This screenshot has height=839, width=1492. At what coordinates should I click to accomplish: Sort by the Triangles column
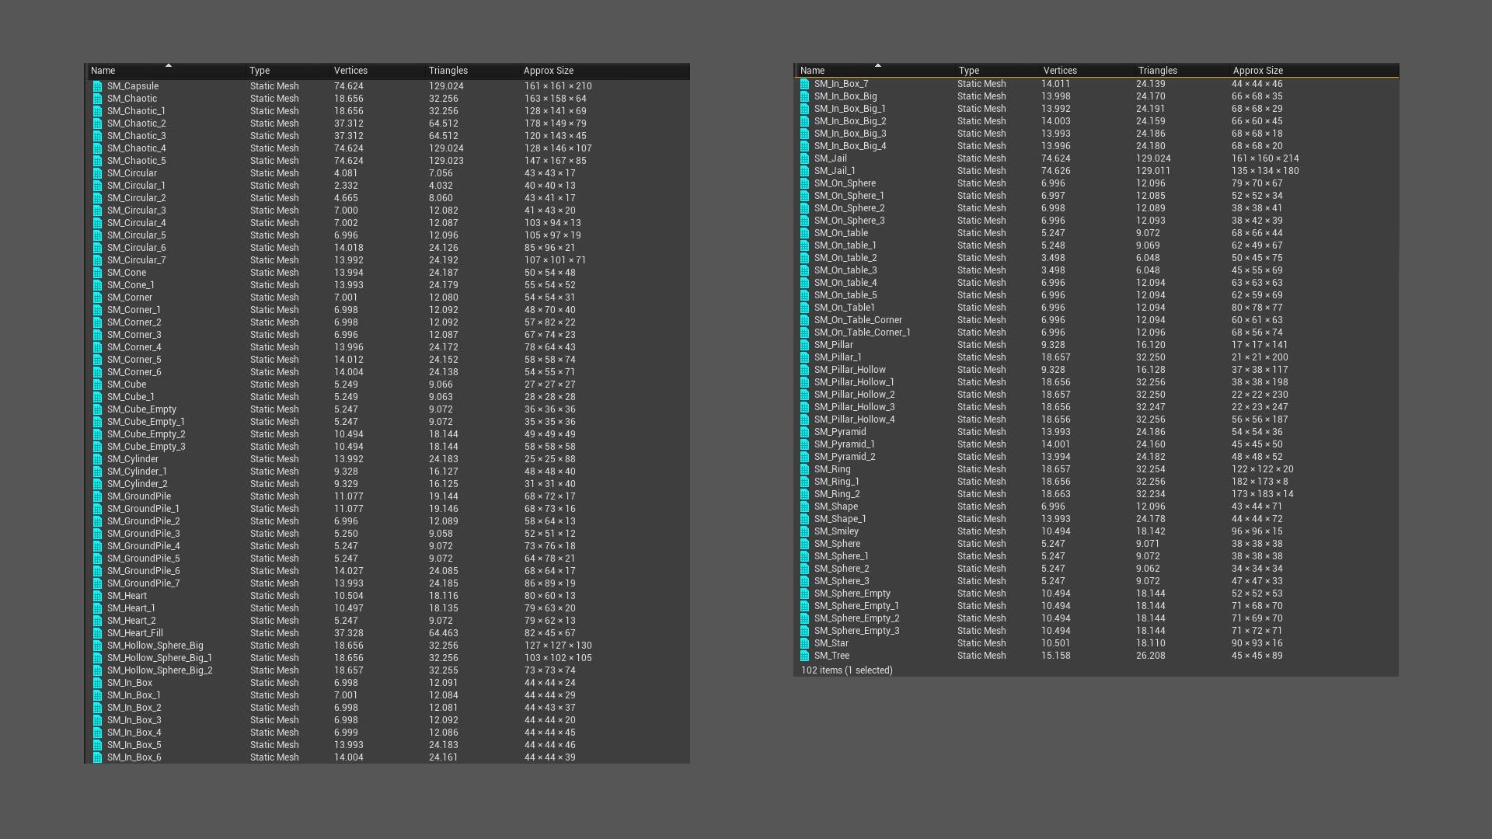[x=448, y=70]
